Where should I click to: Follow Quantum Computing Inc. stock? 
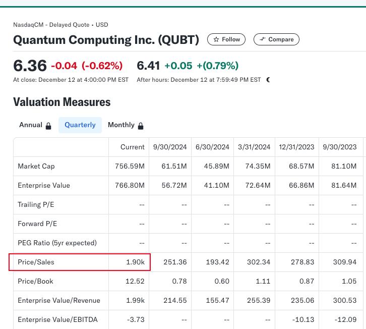[226, 39]
